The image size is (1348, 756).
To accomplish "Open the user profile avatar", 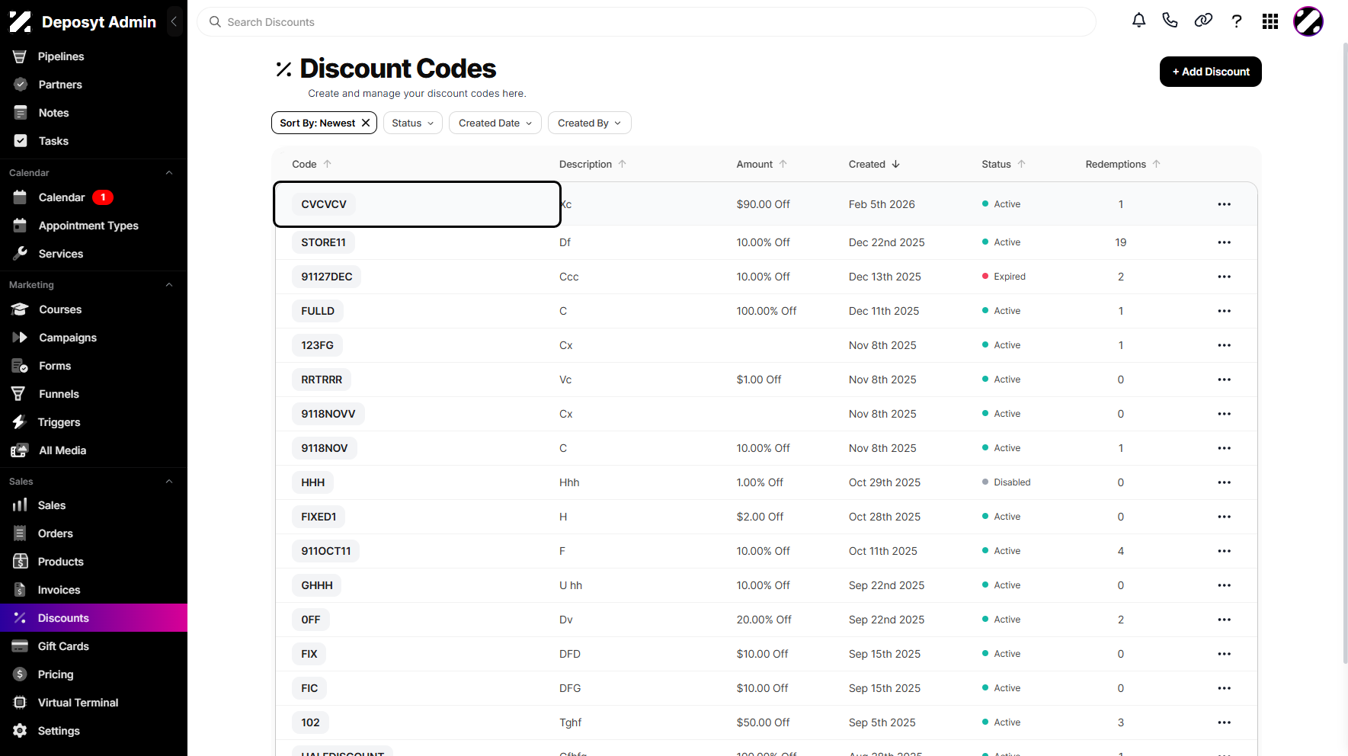I will click(x=1308, y=21).
